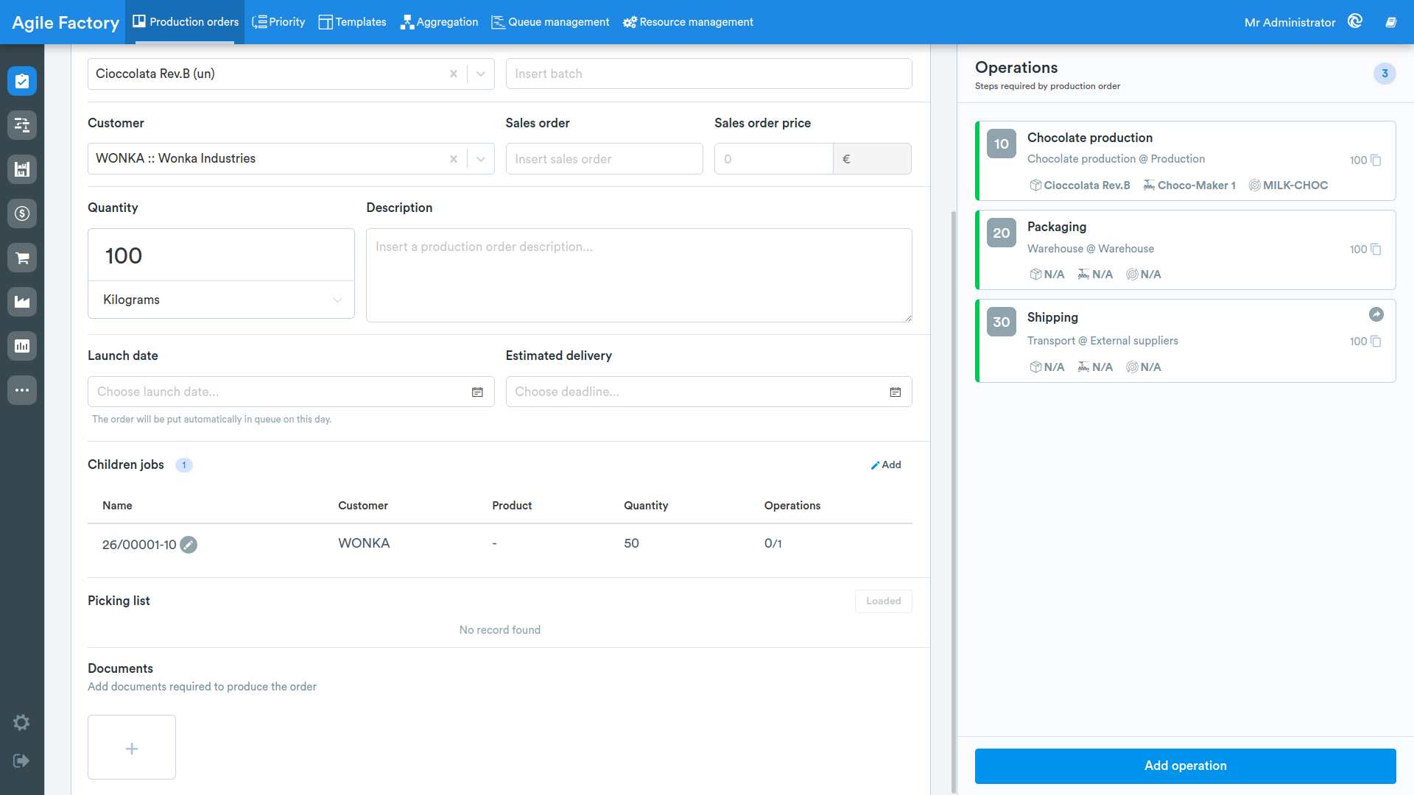
Task: Focus the sales order price field
Action: 773,159
